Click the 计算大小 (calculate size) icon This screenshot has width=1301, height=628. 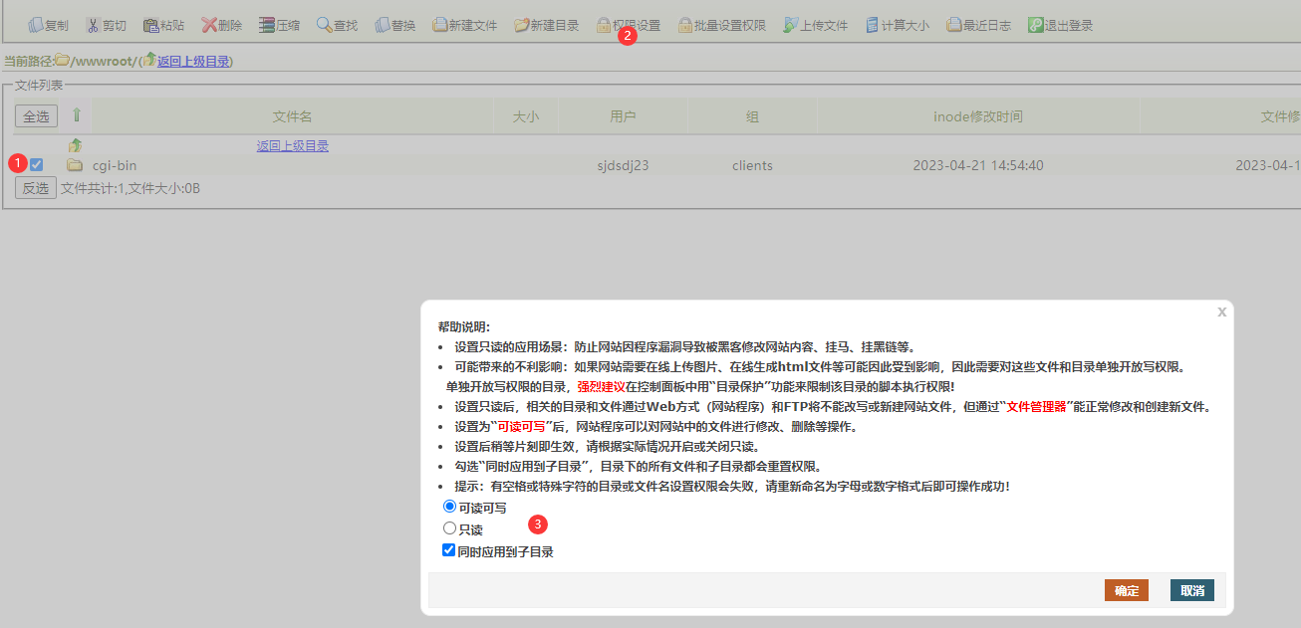[x=873, y=25]
